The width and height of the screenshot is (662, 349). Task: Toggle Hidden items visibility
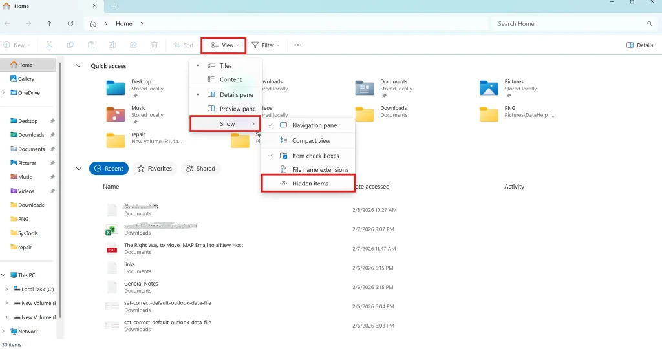308,184
